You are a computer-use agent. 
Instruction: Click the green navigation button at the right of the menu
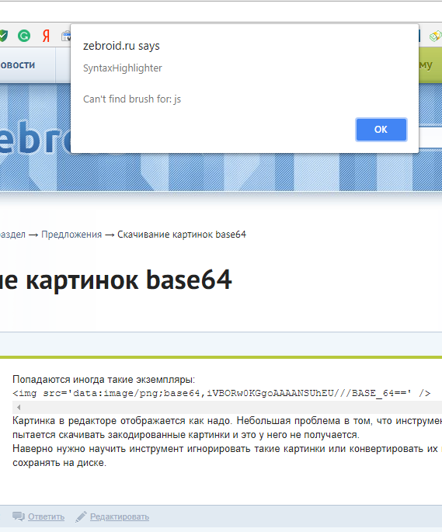point(430,64)
